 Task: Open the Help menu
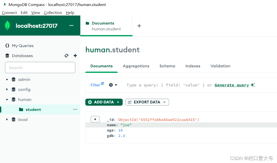70,13
